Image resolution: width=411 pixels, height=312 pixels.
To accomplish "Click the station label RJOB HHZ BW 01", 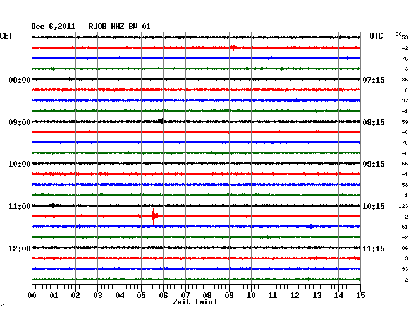I will tap(120, 27).
